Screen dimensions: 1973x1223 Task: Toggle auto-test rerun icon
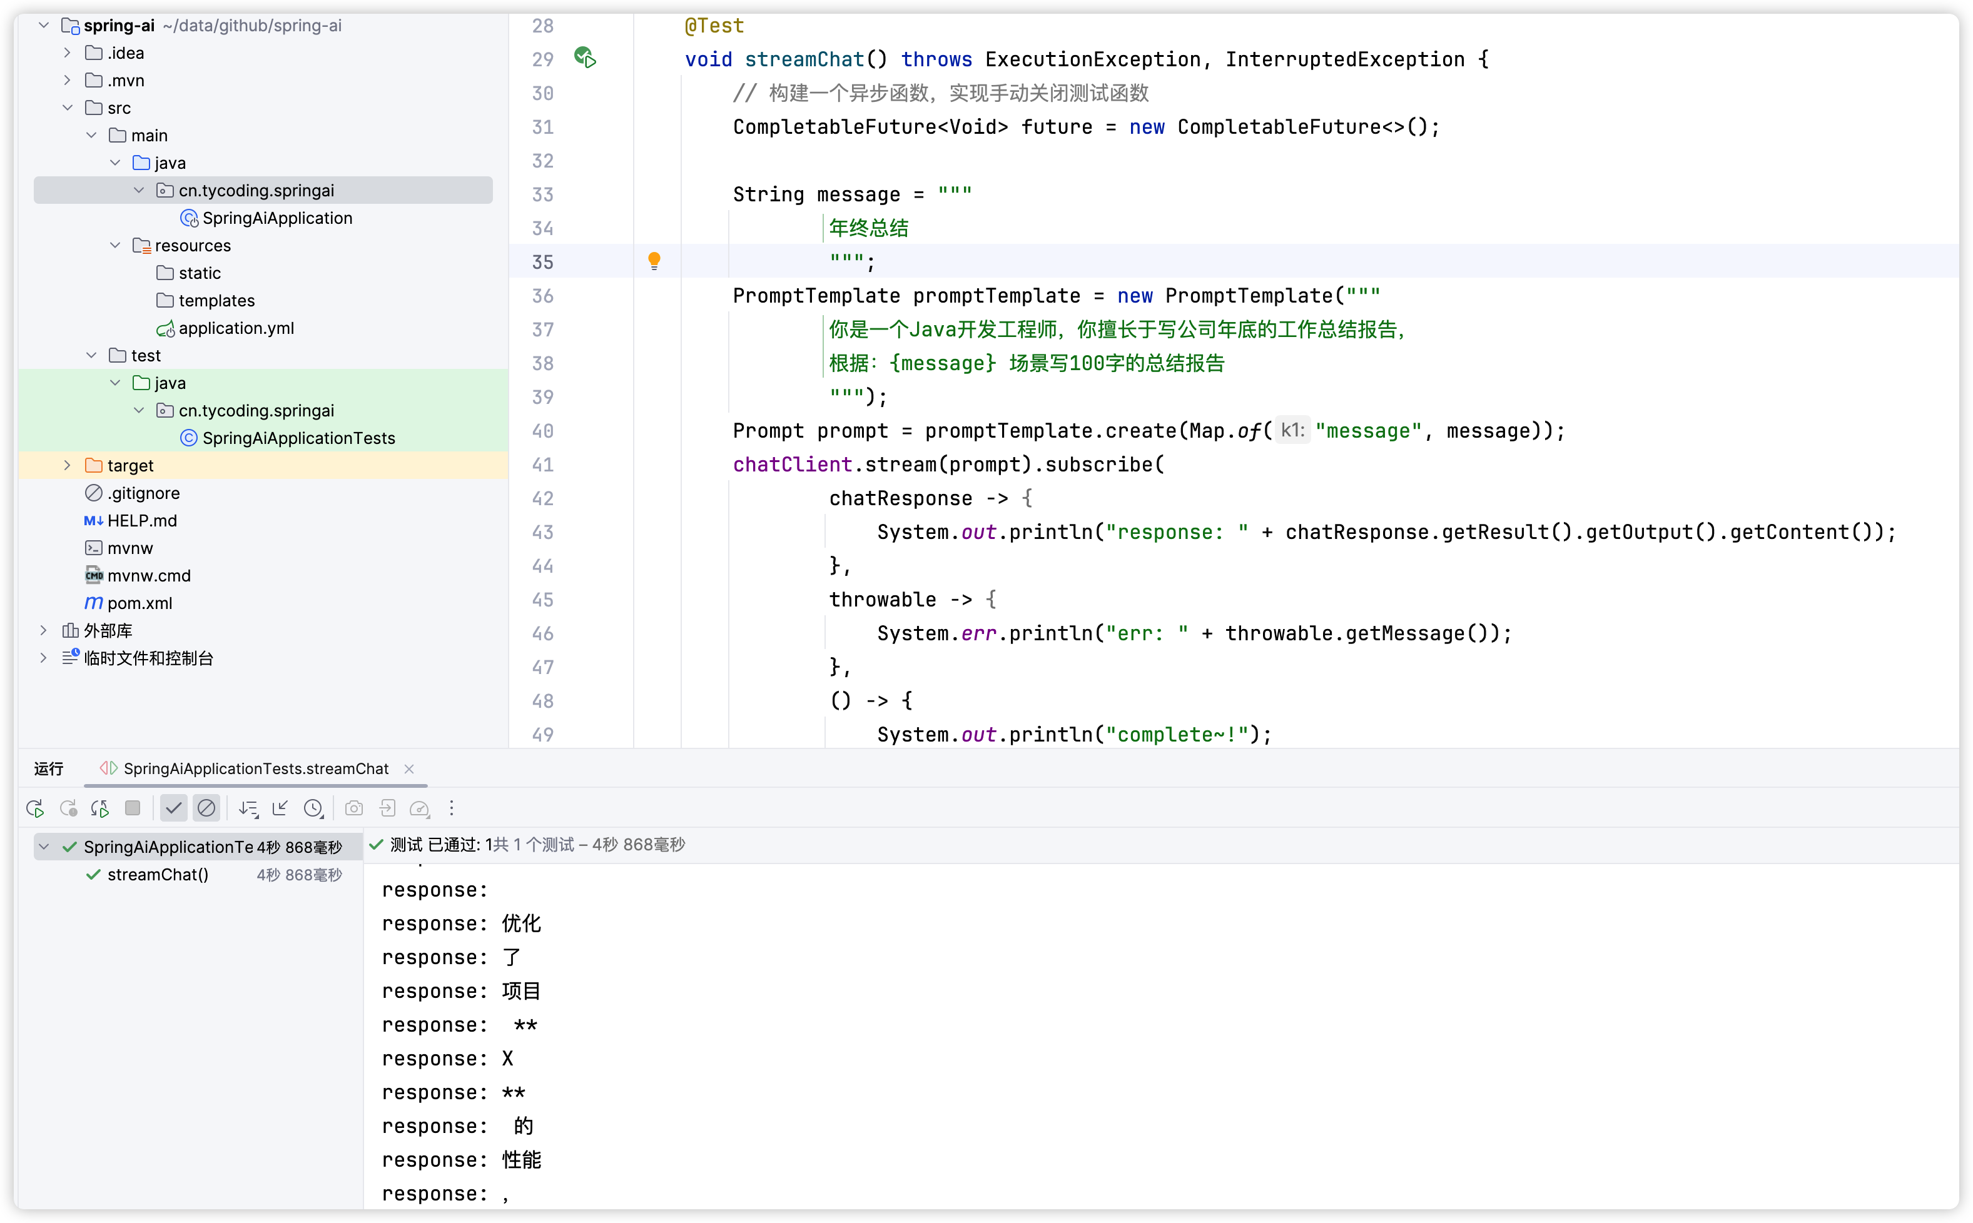point(100,808)
